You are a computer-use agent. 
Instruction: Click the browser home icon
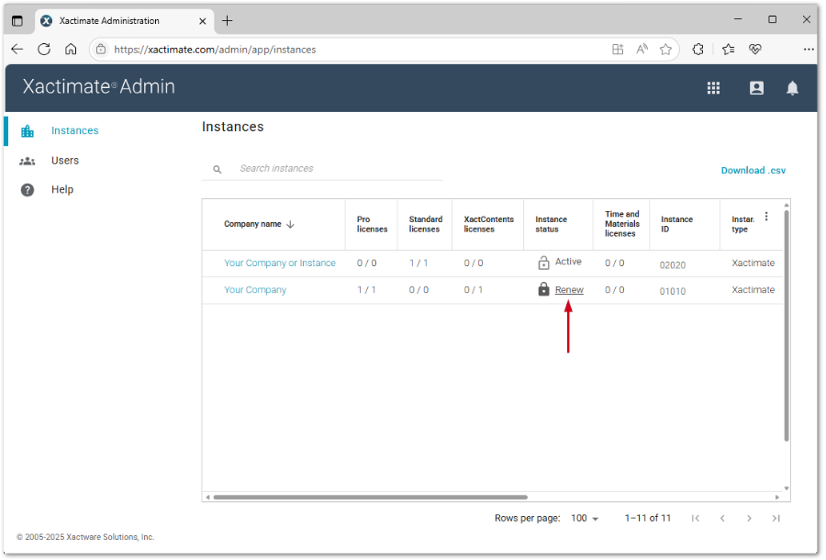click(71, 50)
